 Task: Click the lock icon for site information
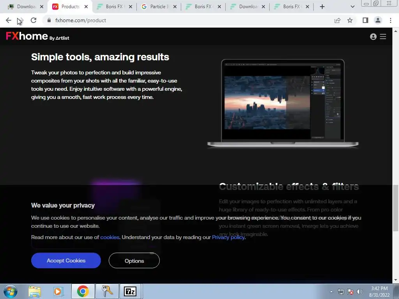point(49,20)
